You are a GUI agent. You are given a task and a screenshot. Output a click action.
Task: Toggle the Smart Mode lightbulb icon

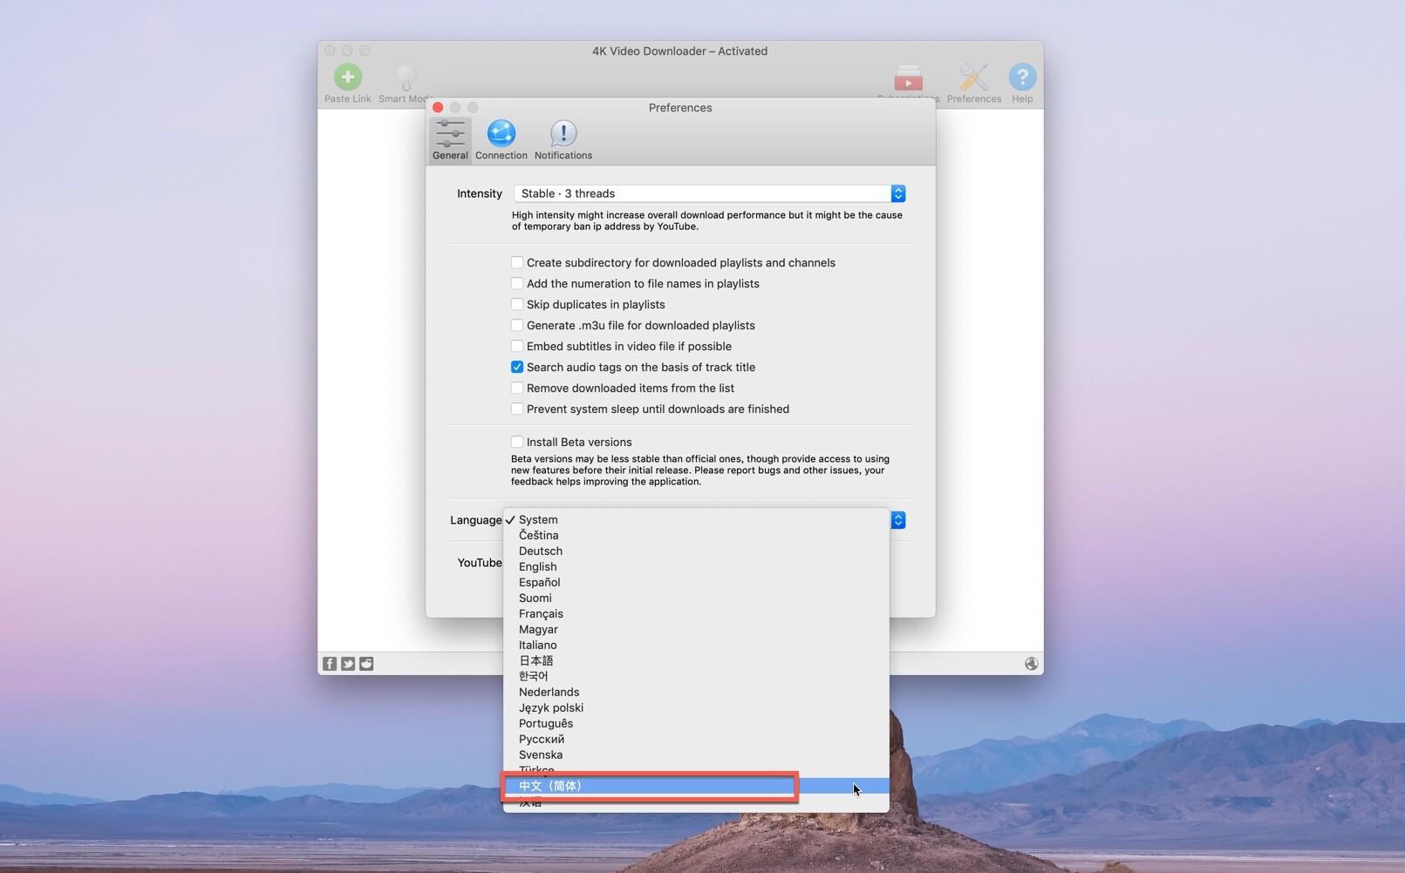(x=406, y=78)
